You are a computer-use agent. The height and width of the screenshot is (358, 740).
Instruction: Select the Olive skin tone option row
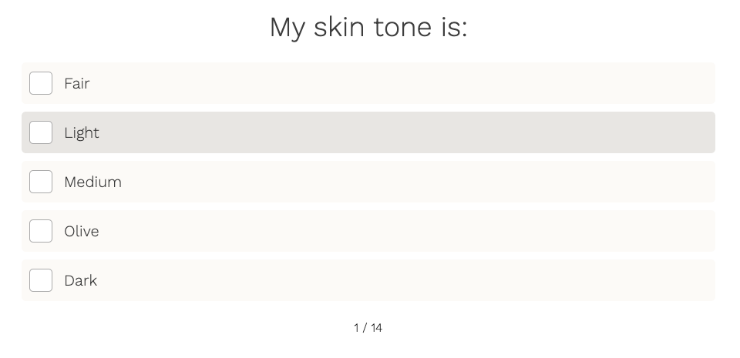coord(368,231)
